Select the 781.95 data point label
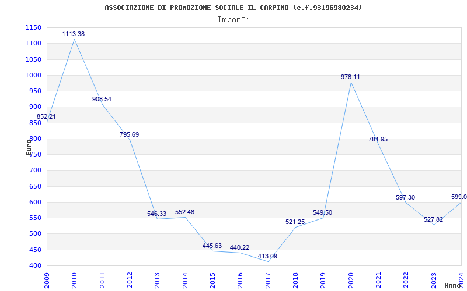This screenshot has height=291, width=467. pyautogui.click(x=378, y=140)
